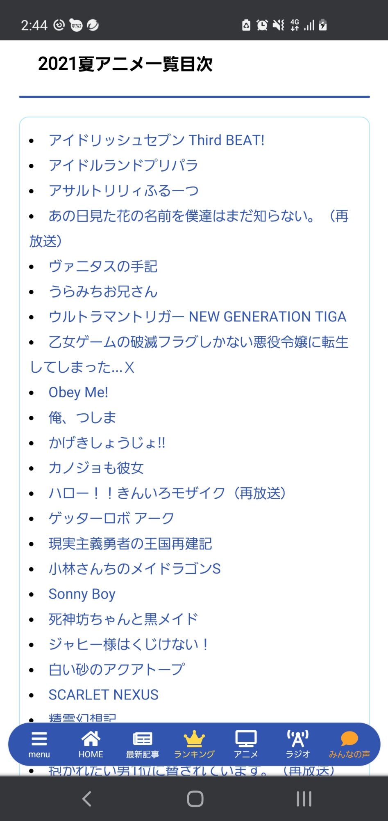The image size is (388, 821).
Task: Open みんなの声 speech bubble icon
Action: pyautogui.click(x=349, y=739)
